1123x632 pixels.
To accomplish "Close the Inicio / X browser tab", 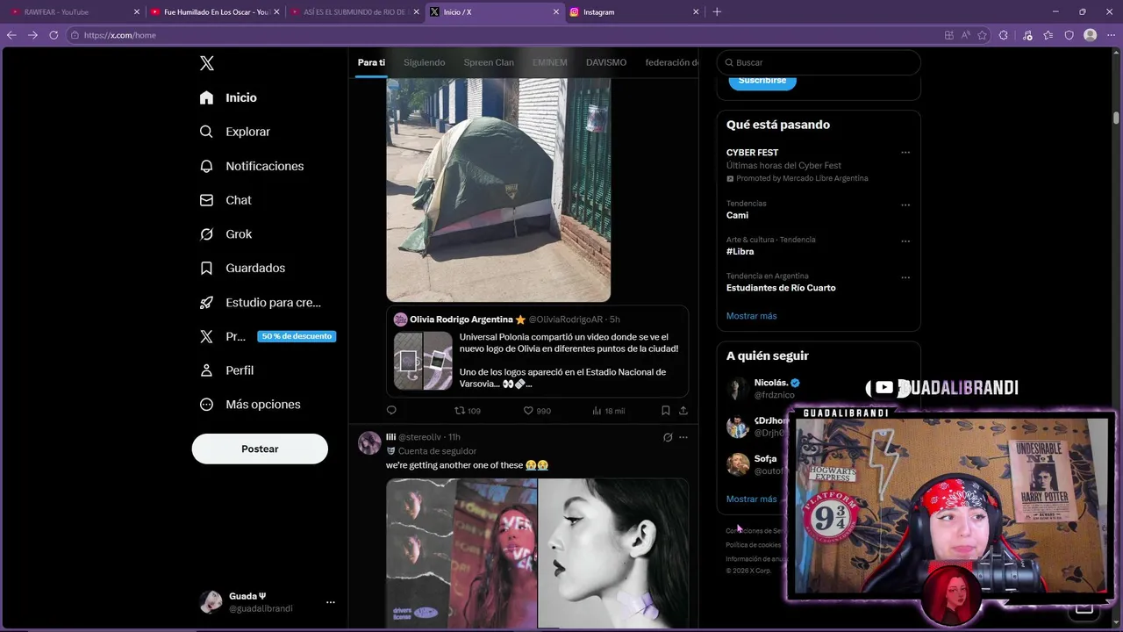I will click(x=555, y=12).
